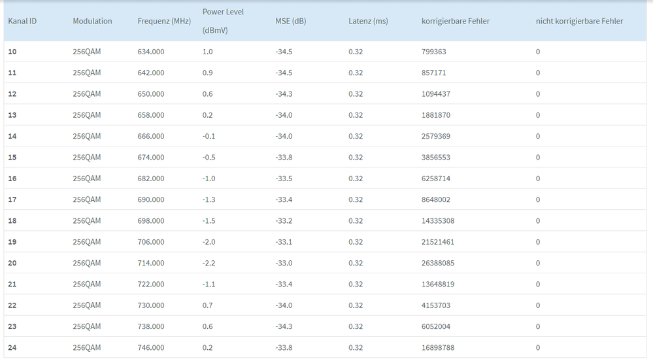Image resolution: width=653 pixels, height=361 pixels.
Task: Click the Power Level (dBmV) header
Action: click(x=223, y=21)
